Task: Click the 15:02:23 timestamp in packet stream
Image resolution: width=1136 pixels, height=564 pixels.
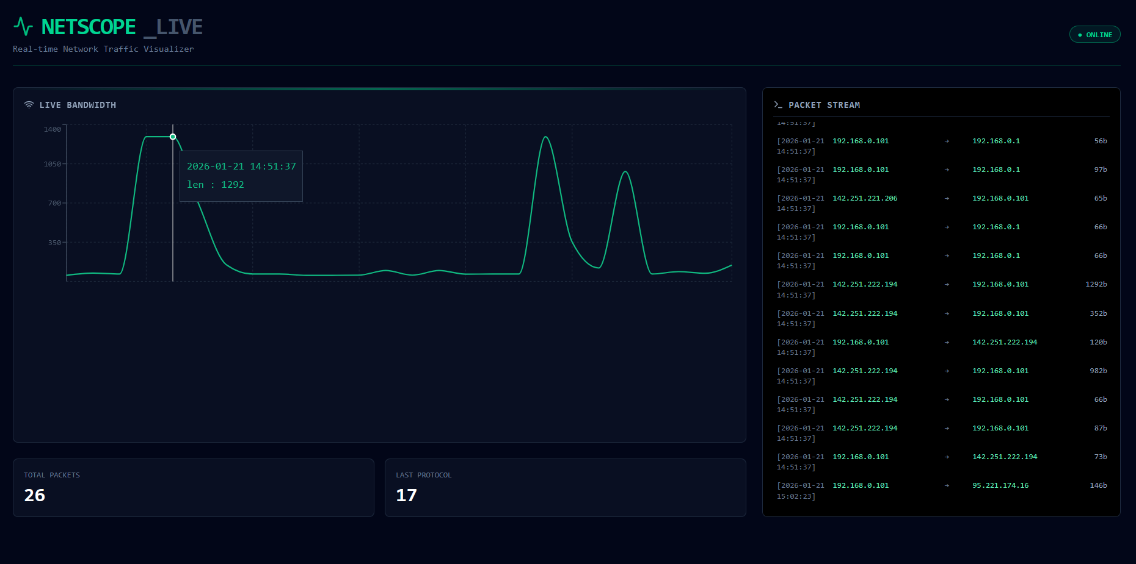Action: pyautogui.click(x=795, y=496)
